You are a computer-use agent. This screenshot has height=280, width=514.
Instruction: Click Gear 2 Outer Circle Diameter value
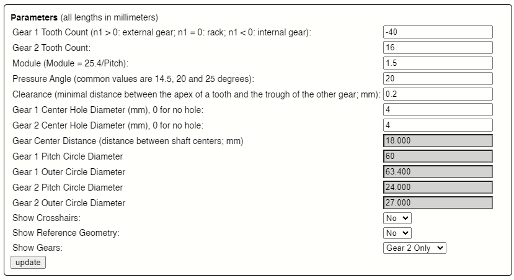click(438, 203)
